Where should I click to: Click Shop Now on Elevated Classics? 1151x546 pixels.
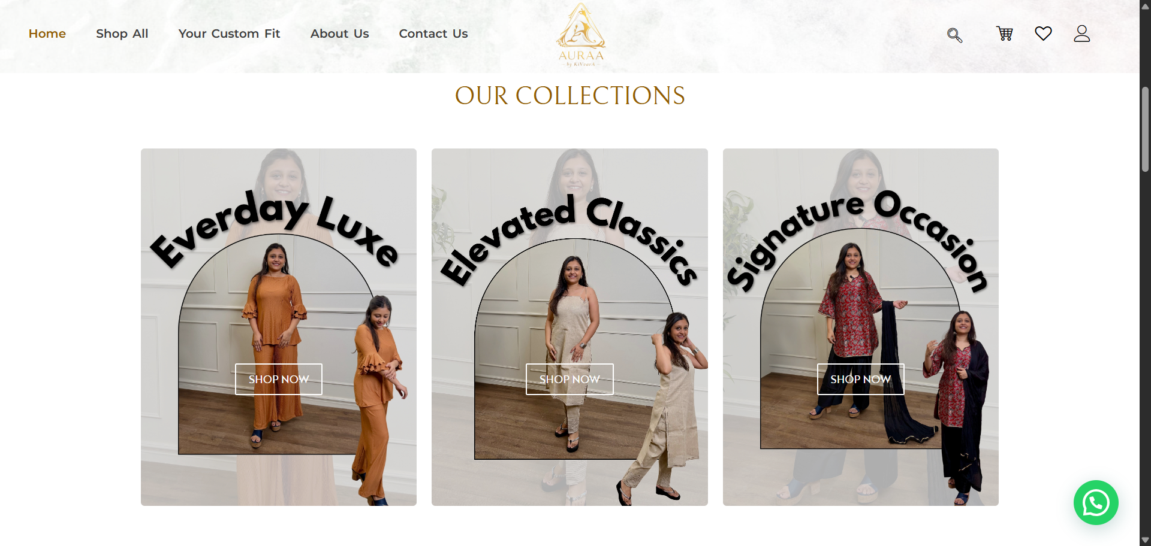[570, 379]
